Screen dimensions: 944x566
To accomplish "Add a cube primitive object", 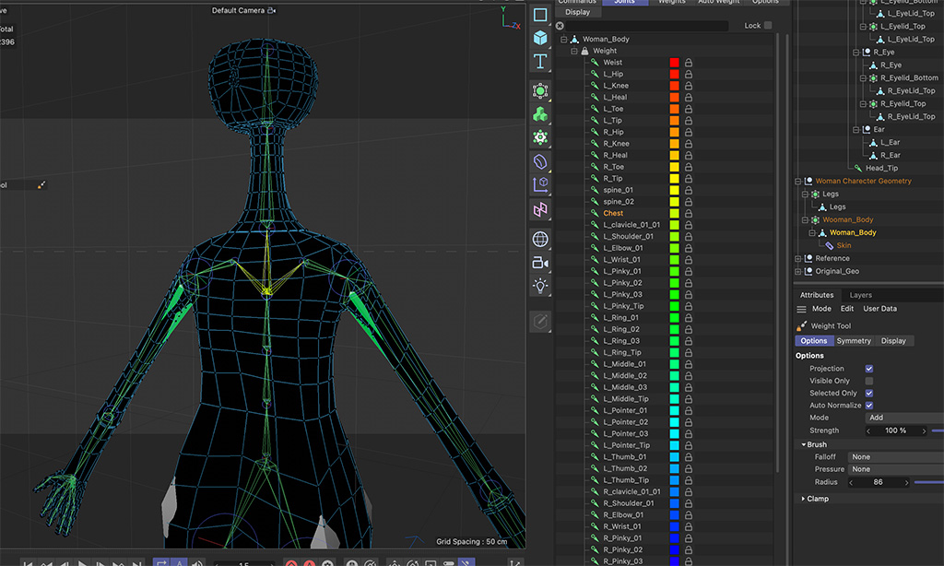I will (540, 38).
